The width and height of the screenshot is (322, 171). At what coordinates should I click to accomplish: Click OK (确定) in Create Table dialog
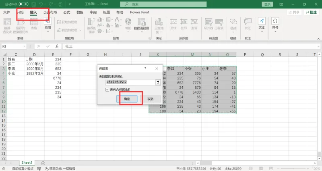[x=127, y=99]
